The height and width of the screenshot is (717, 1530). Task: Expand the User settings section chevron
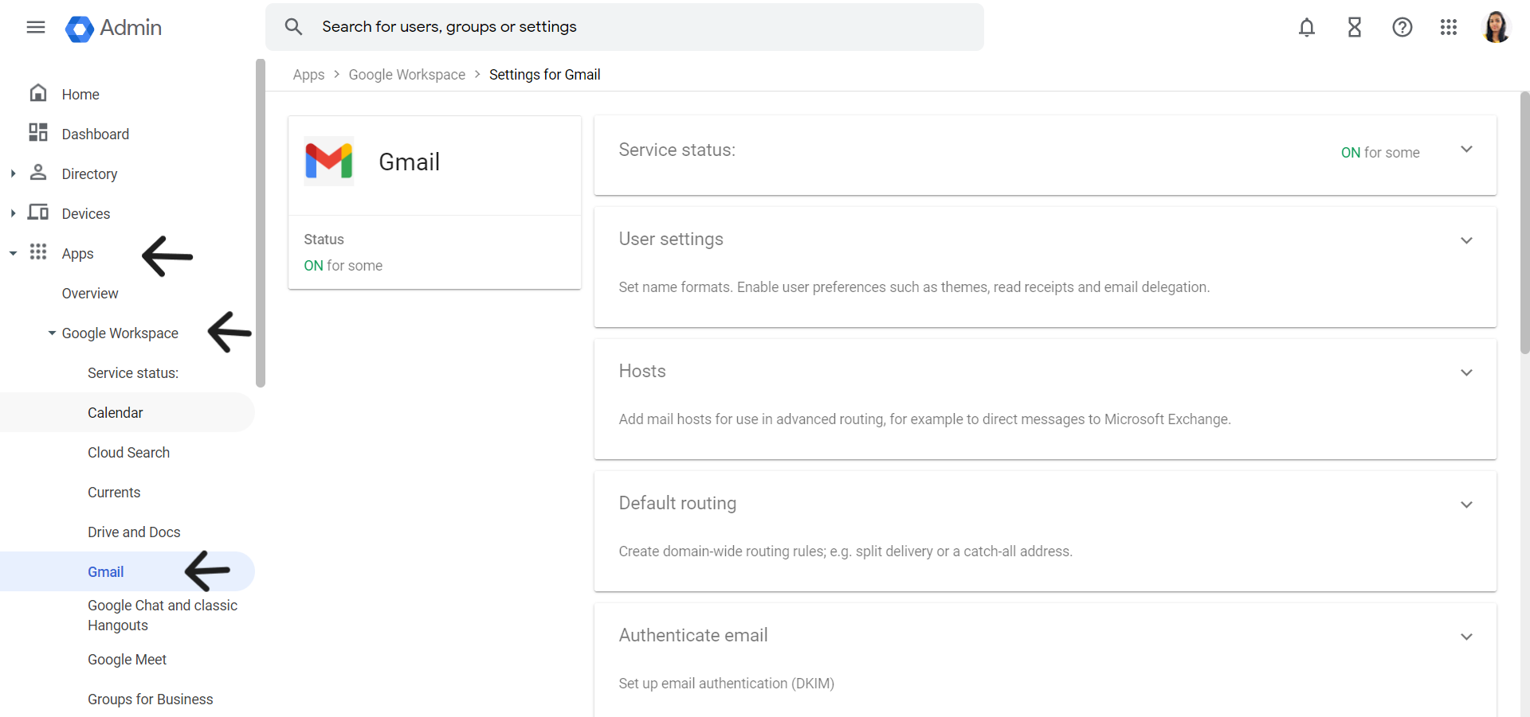coord(1466,240)
